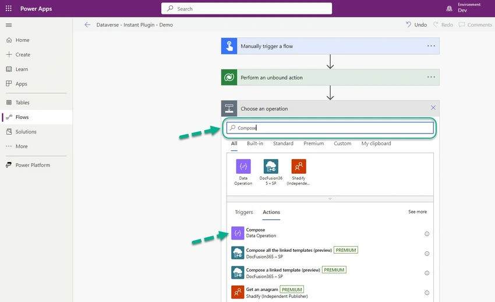Show info for Get an anagram
495x302 pixels.
pyautogui.click(x=427, y=293)
